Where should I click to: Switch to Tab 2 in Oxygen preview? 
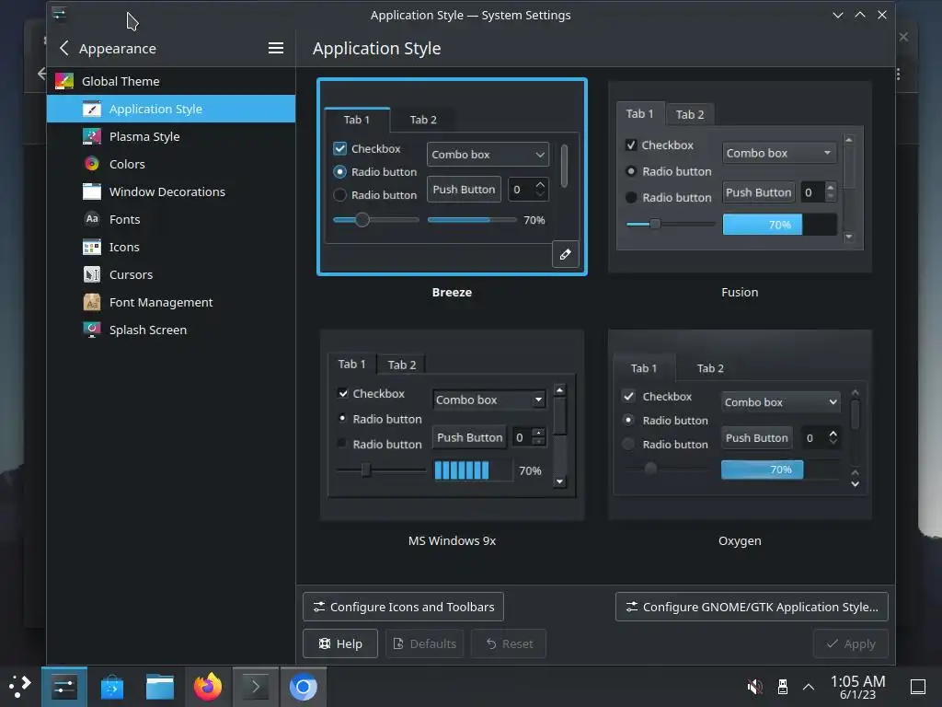click(x=710, y=368)
